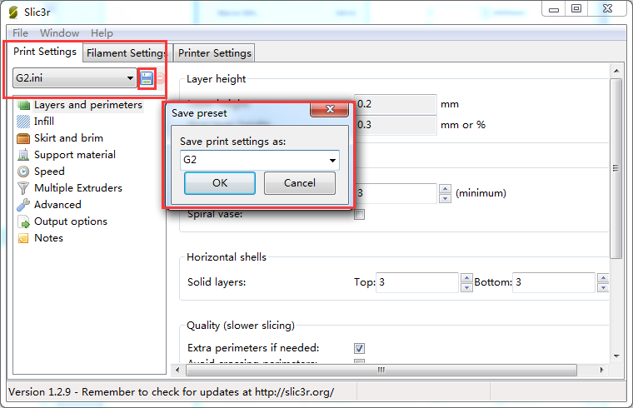Expand the Save print settings as combo box

[x=332, y=160]
